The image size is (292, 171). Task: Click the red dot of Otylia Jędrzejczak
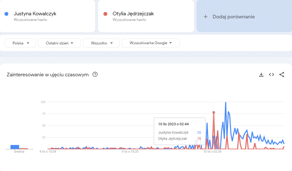pos(106,14)
